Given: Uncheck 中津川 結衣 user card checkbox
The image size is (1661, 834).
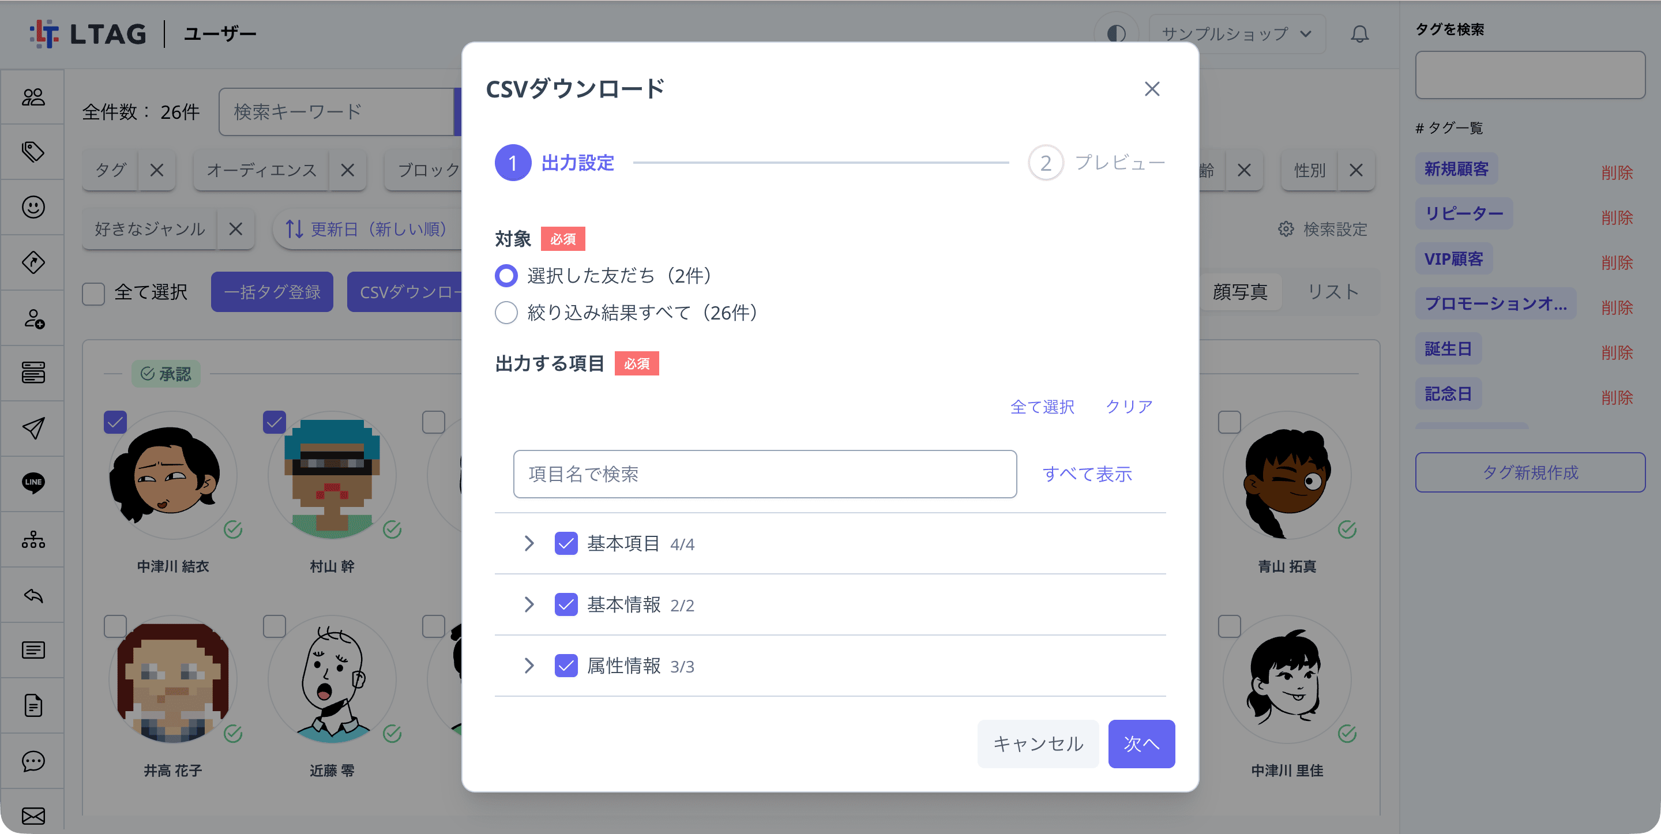Looking at the screenshot, I should coord(115,423).
